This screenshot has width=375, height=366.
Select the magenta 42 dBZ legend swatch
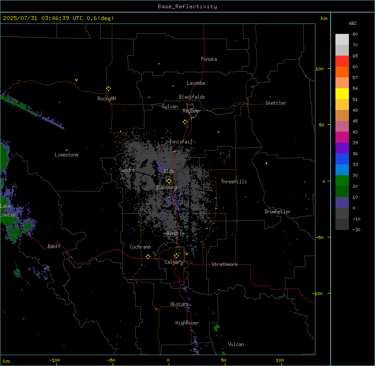[x=342, y=137]
